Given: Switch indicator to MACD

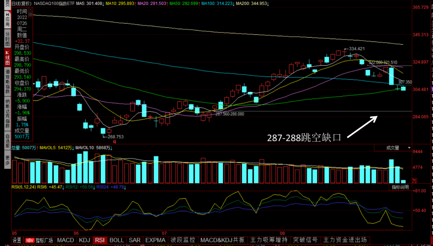Looking at the screenshot, I should click(x=65, y=240).
